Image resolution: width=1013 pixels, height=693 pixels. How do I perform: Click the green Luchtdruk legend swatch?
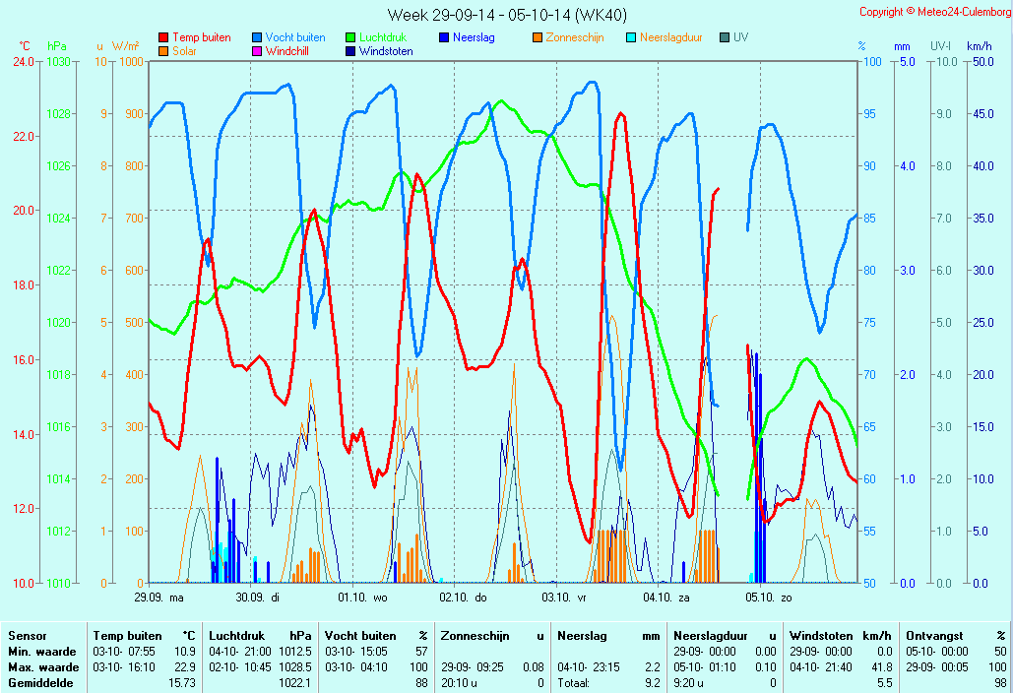349,37
